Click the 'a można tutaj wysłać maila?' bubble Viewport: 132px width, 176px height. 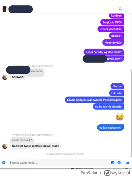[x=104, y=52]
